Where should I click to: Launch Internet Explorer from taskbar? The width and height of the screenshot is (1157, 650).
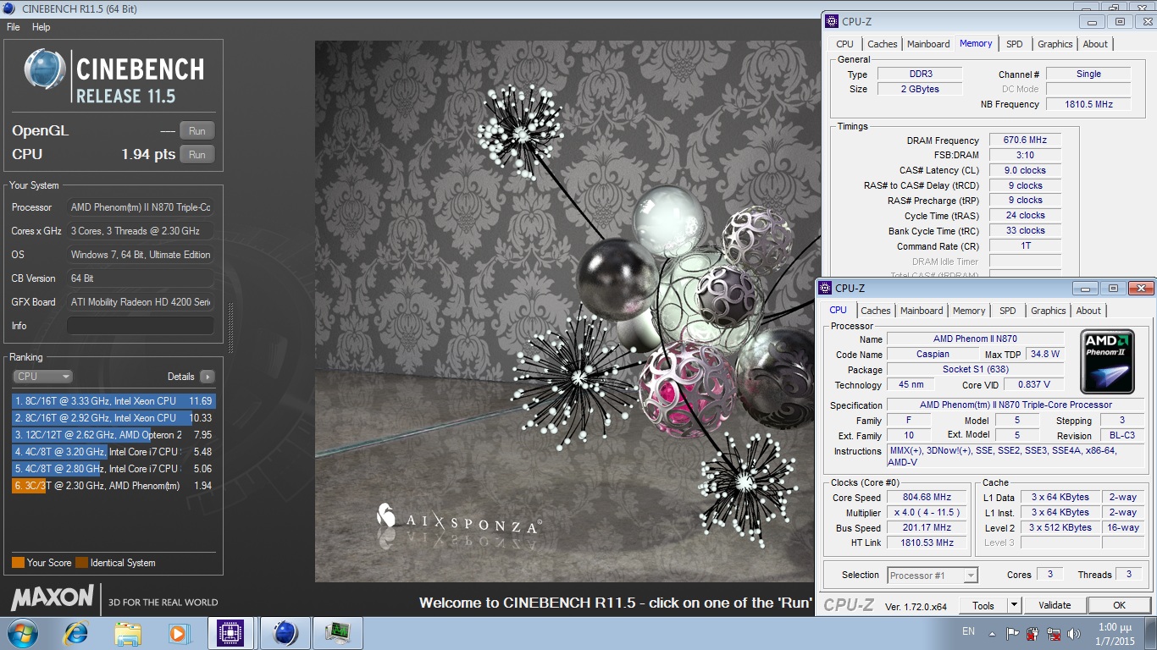point(76,633)
